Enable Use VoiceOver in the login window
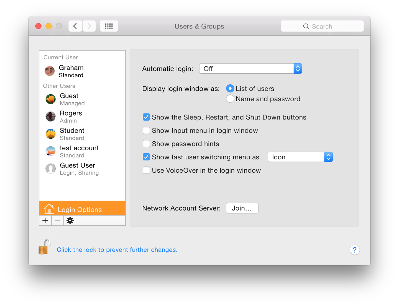Screen dimensions: 399x306 (146, 170)
